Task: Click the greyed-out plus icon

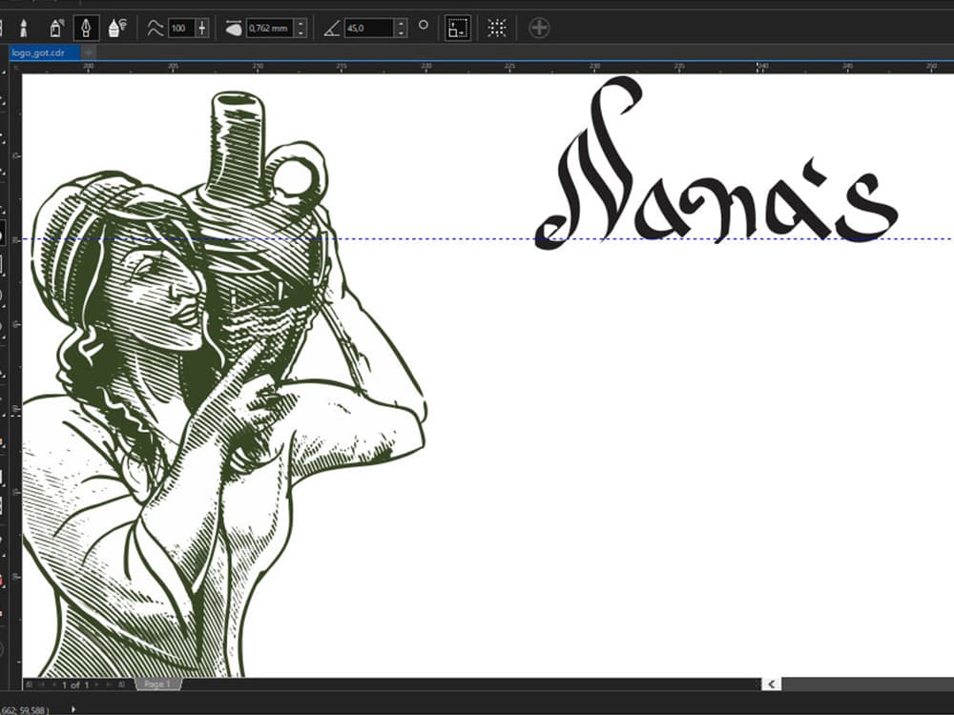Action: point(539,28)
